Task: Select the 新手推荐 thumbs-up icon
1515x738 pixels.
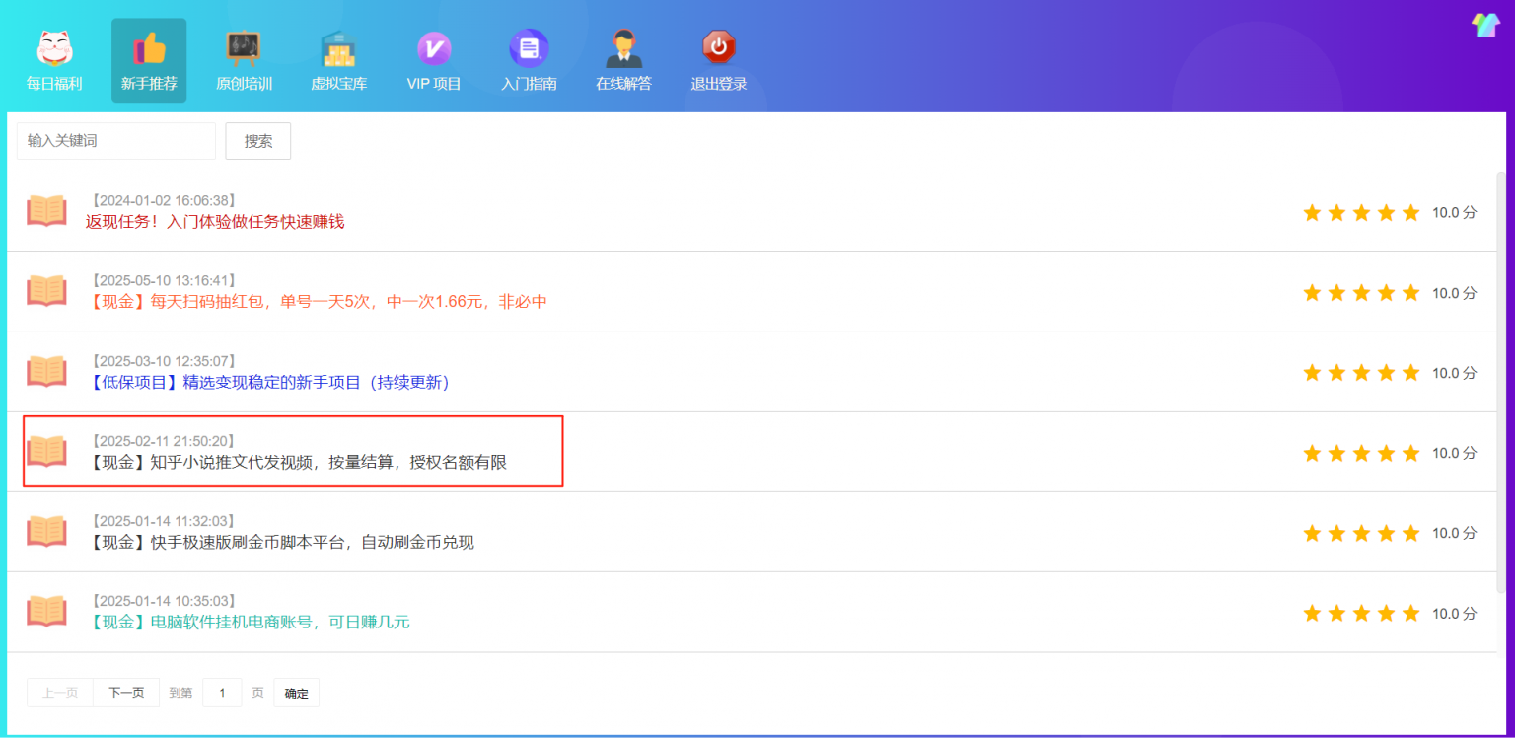Action: pos(149,48)
